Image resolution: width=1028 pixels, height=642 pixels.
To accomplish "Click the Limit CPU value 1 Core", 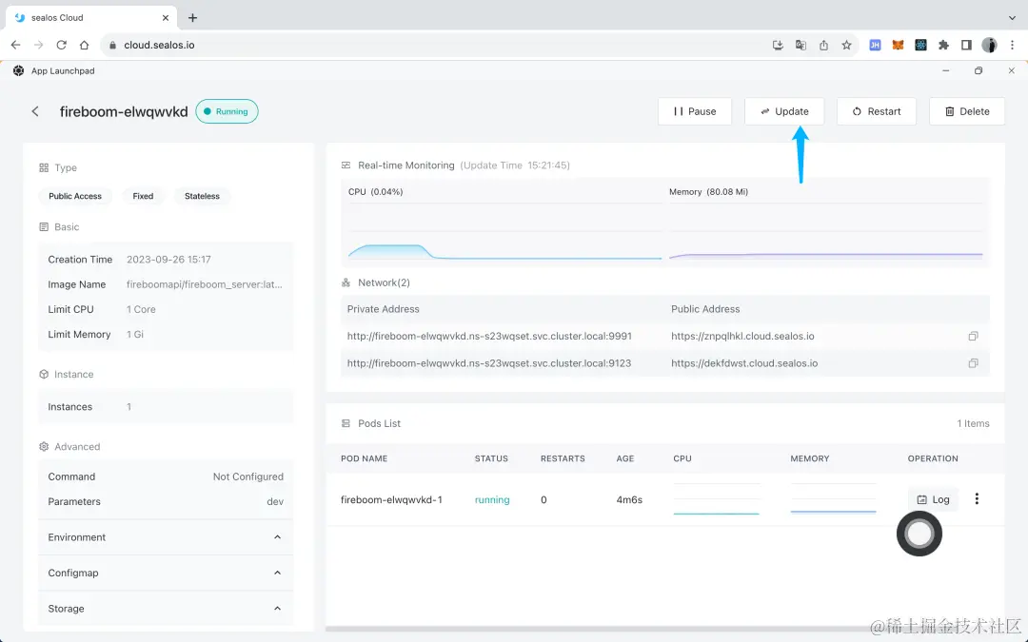I will coord(141,309).
